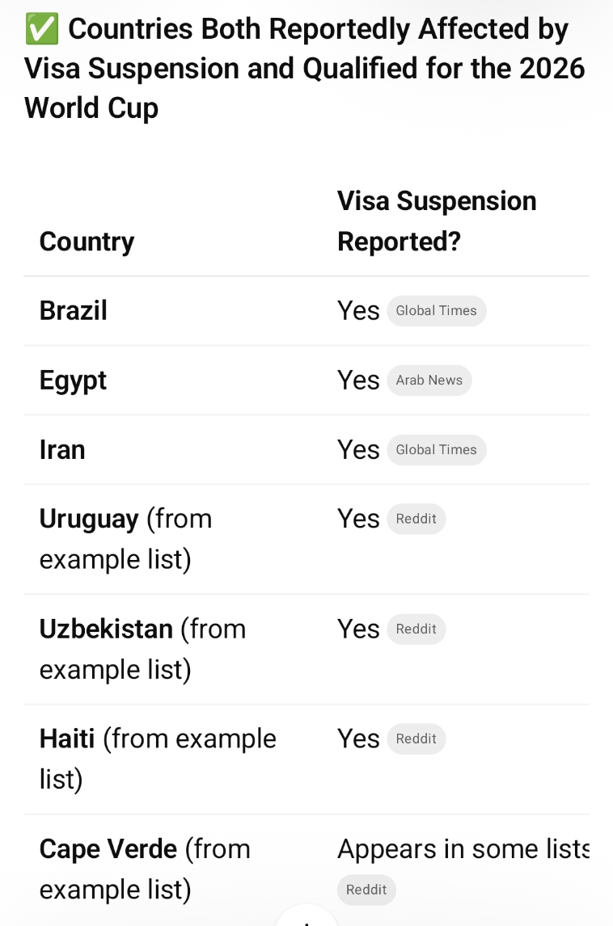Click the 'Appears in some lists' text
The width and height of the screenshot is (613, 926).
point(463,849)
